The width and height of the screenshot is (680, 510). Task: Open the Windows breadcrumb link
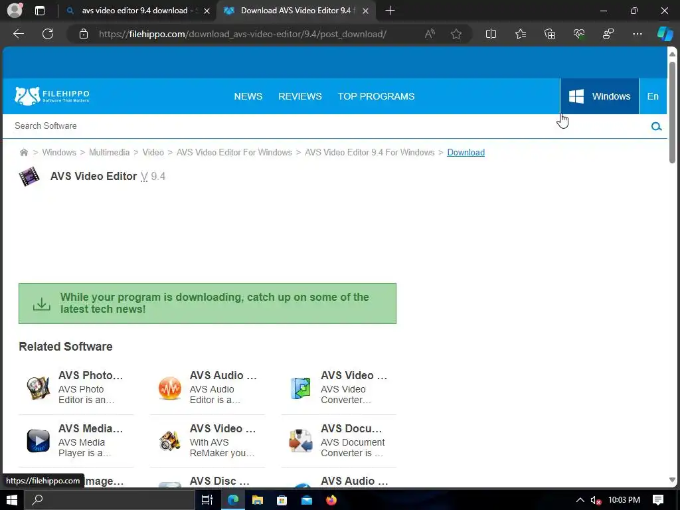(x=59, y=152)
